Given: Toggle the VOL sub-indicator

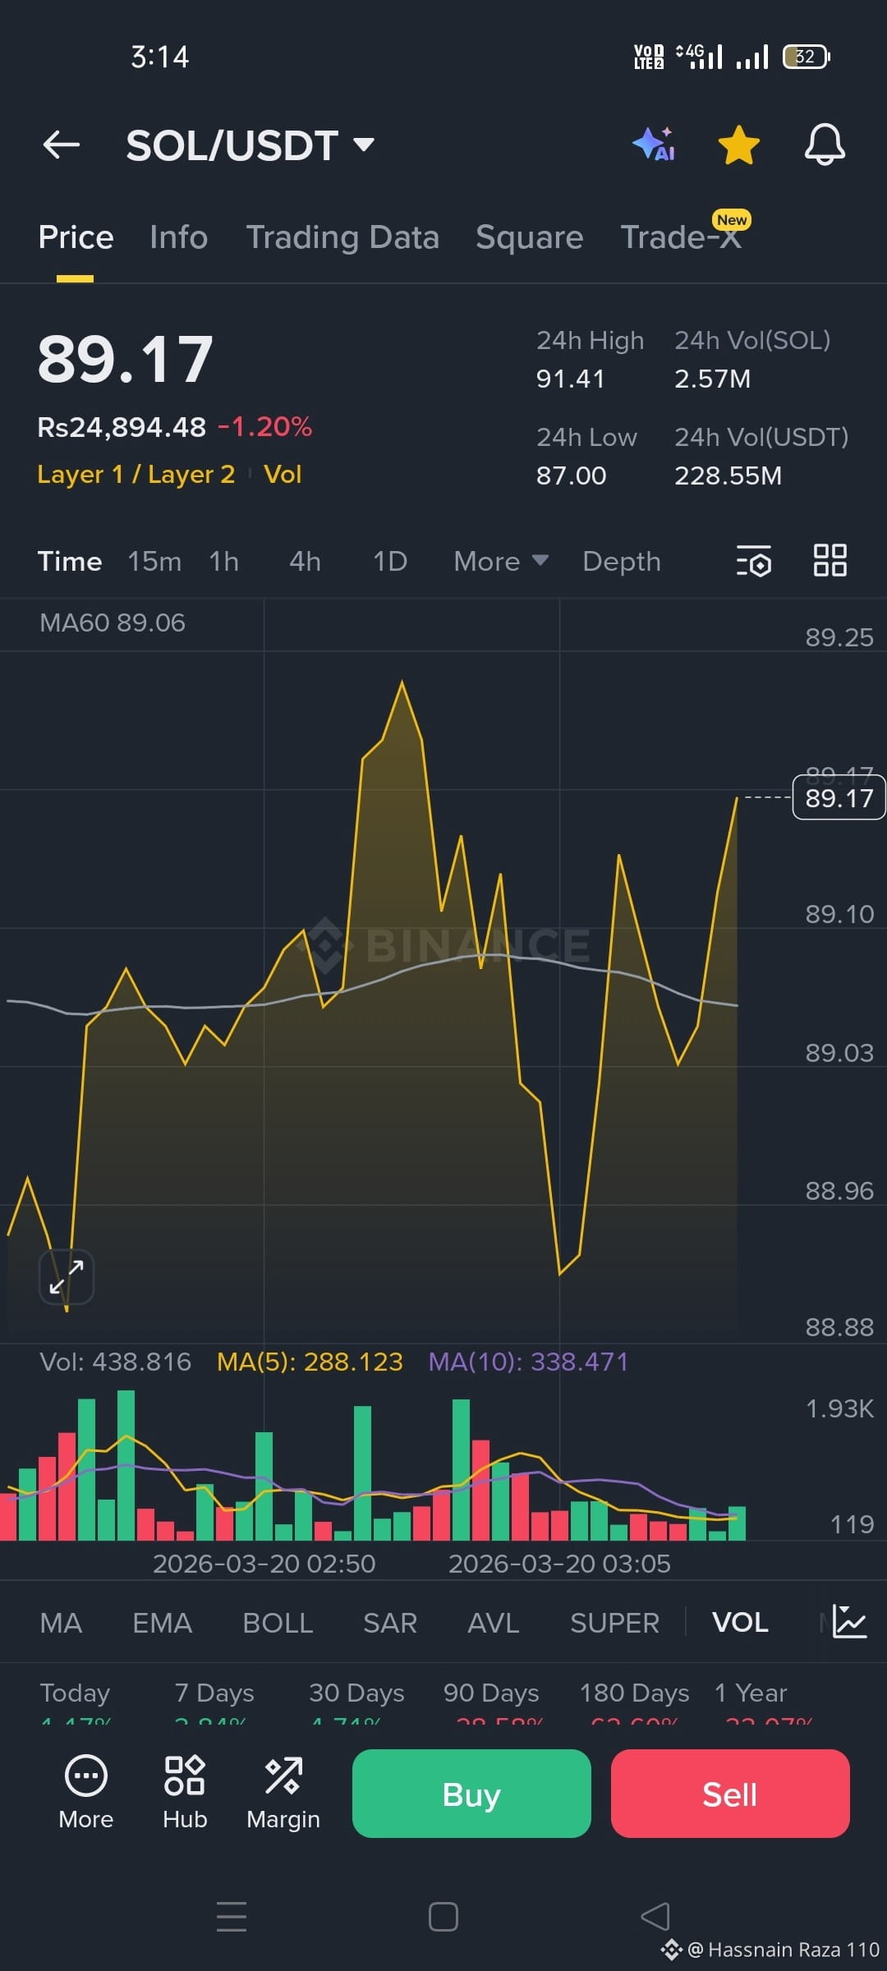Looking at the screenshot, I should click(740, 1623).
